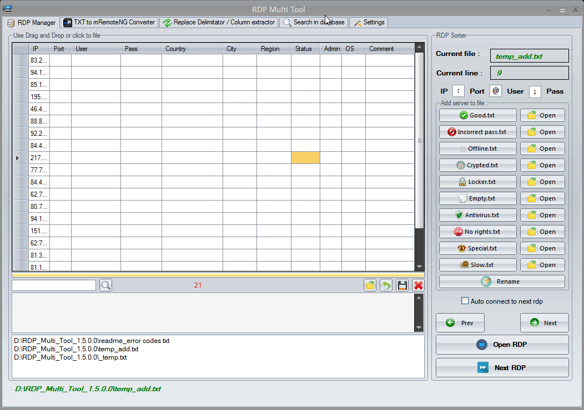Switch to the Settings tab
584x410 pixels.
tap(369, 22)
